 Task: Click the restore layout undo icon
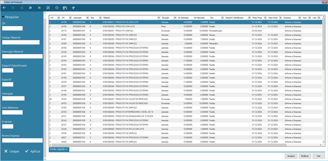65,8
